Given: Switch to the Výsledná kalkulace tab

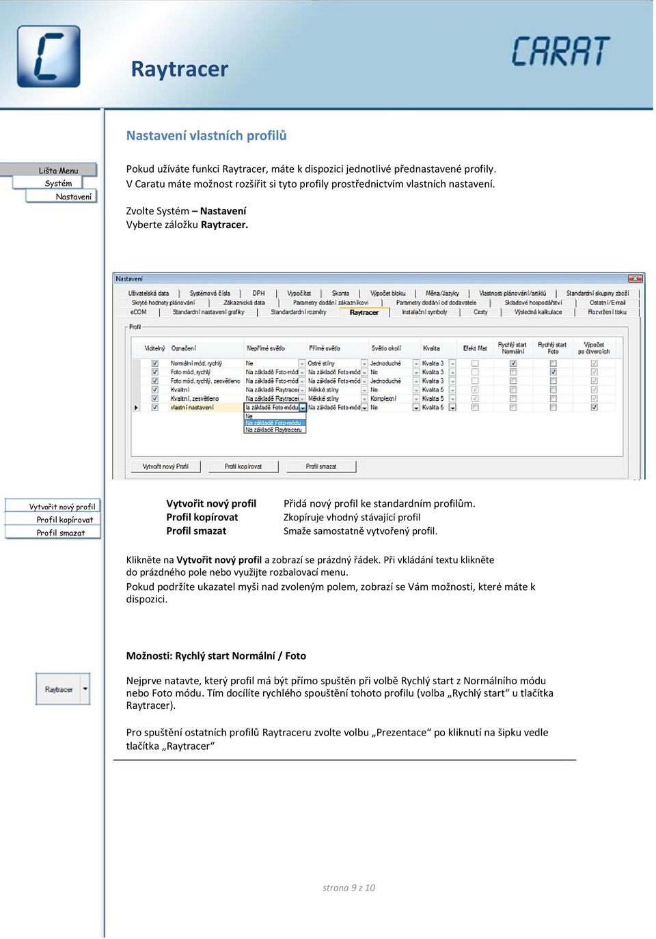Looking at the screenshot, I should coord(538,312).
